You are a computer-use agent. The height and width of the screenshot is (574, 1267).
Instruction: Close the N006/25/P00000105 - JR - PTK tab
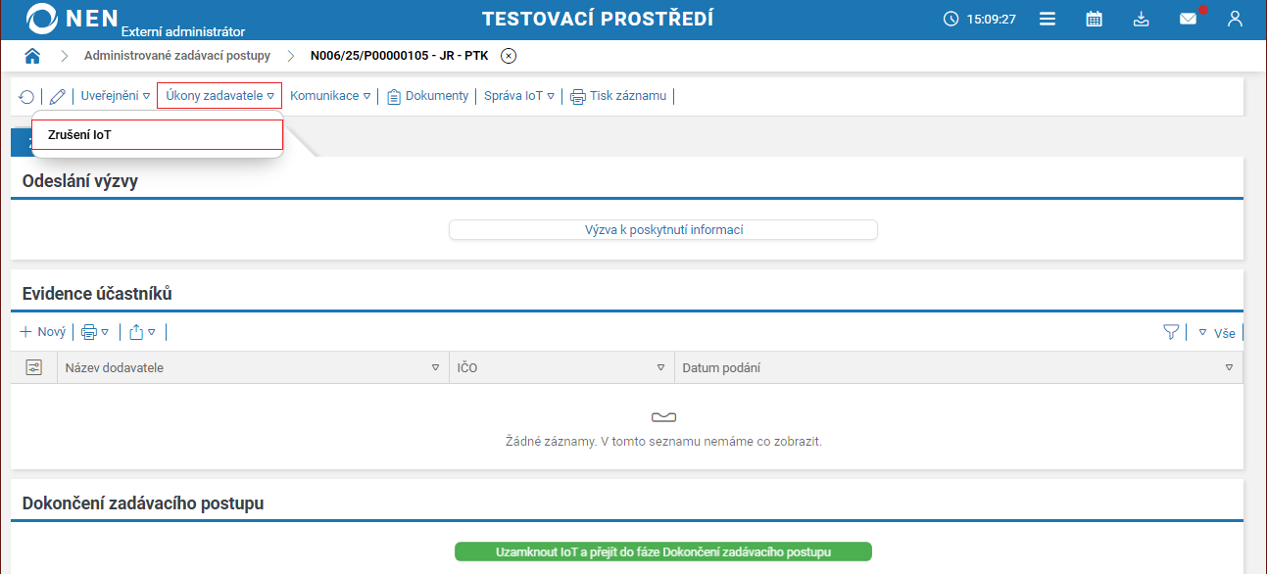(x=509, y=56)
